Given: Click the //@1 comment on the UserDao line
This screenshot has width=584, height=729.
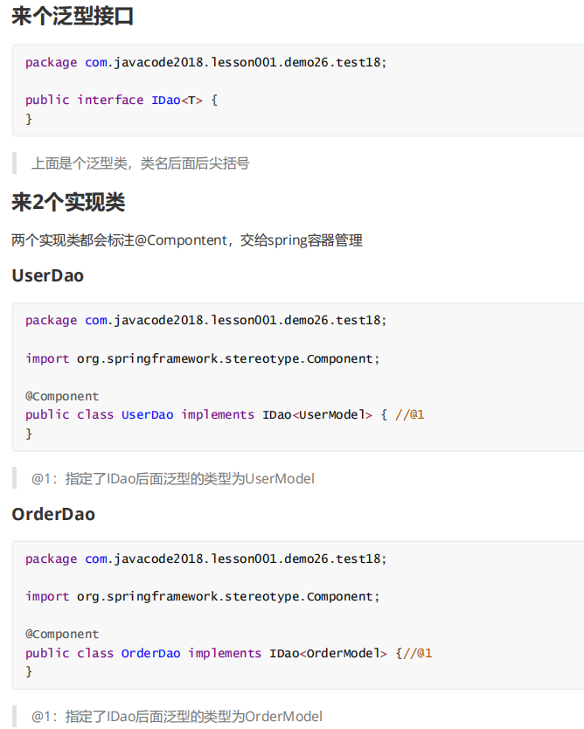Looking at the screenshot, I should [x=410, y=414].
